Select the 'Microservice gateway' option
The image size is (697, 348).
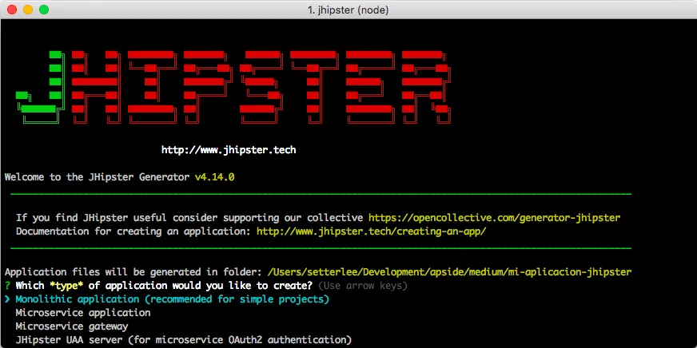[x=72, y=326]
